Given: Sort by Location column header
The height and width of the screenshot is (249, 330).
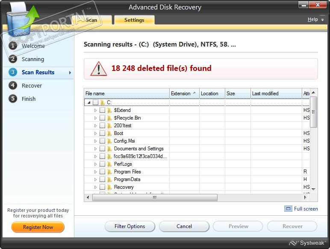Looking at the screenshot, I should (x=212, y=94).
